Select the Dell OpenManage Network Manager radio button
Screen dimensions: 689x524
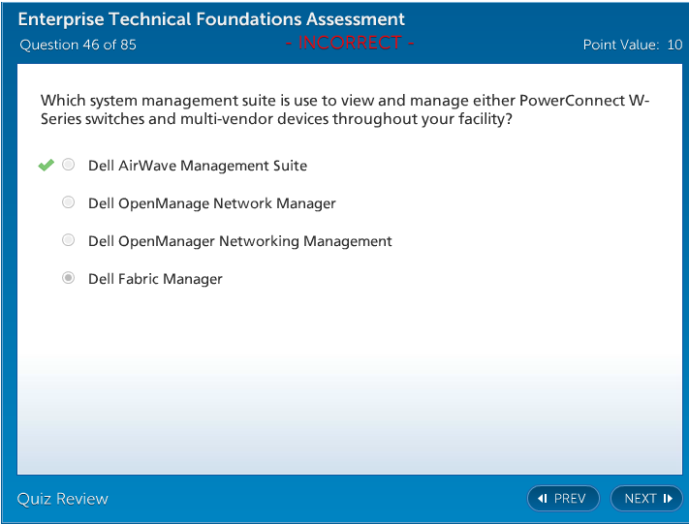pos(69,203)
